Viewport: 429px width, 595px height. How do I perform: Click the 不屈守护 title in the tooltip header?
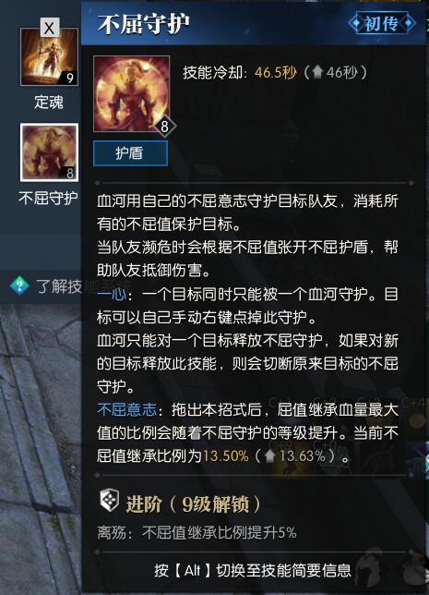point(143,24)
